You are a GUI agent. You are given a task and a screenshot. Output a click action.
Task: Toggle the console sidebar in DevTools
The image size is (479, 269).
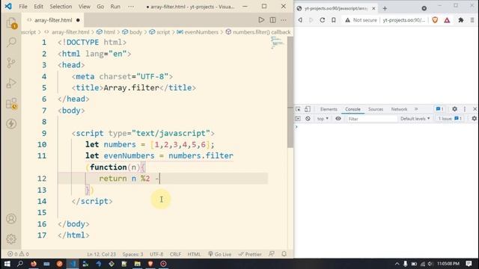pyautogui.click(x=298, y=119)
